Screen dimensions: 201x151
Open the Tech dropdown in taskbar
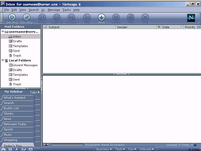(120, 149)
